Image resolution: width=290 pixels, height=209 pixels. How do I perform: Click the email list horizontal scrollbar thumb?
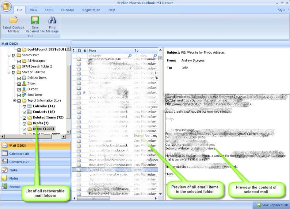[x=93, y=199]
